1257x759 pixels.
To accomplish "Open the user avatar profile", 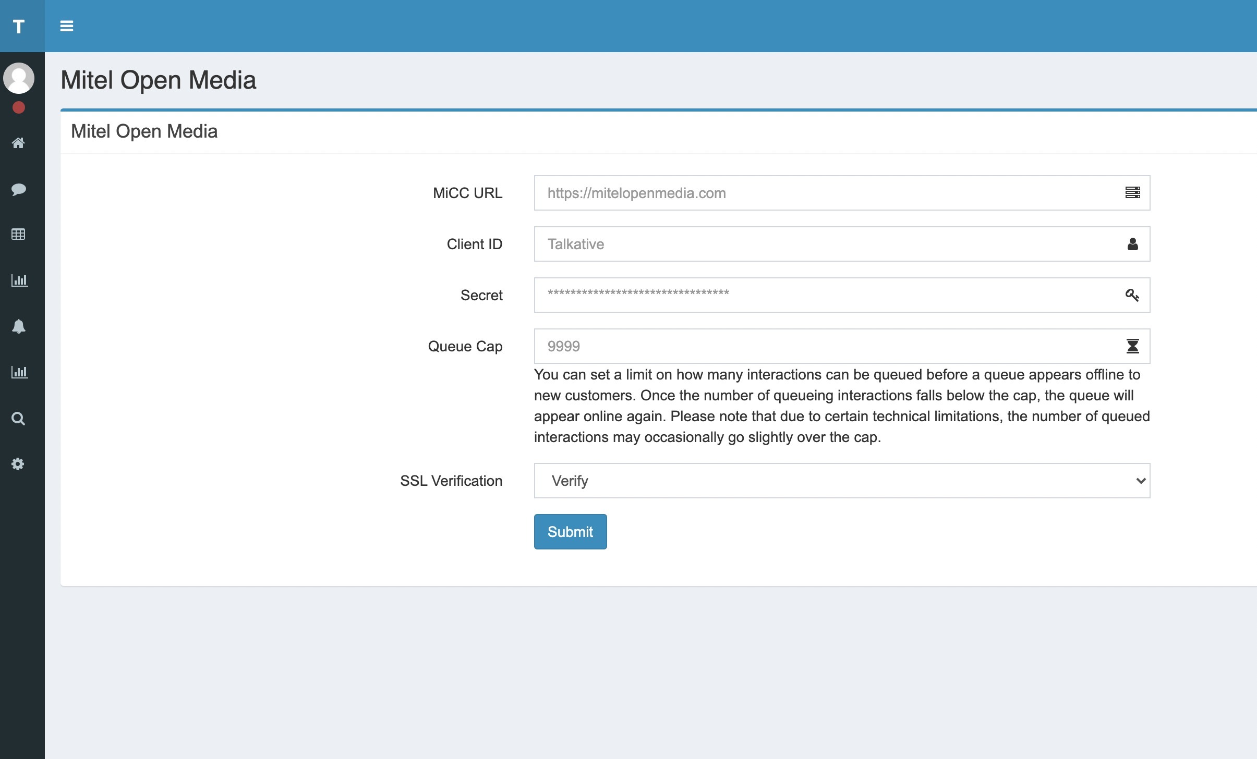I will point(19,78).
